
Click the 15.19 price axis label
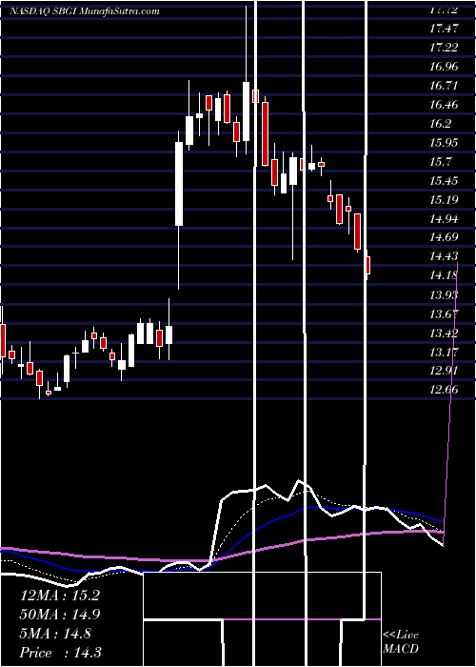coord(444,199)
